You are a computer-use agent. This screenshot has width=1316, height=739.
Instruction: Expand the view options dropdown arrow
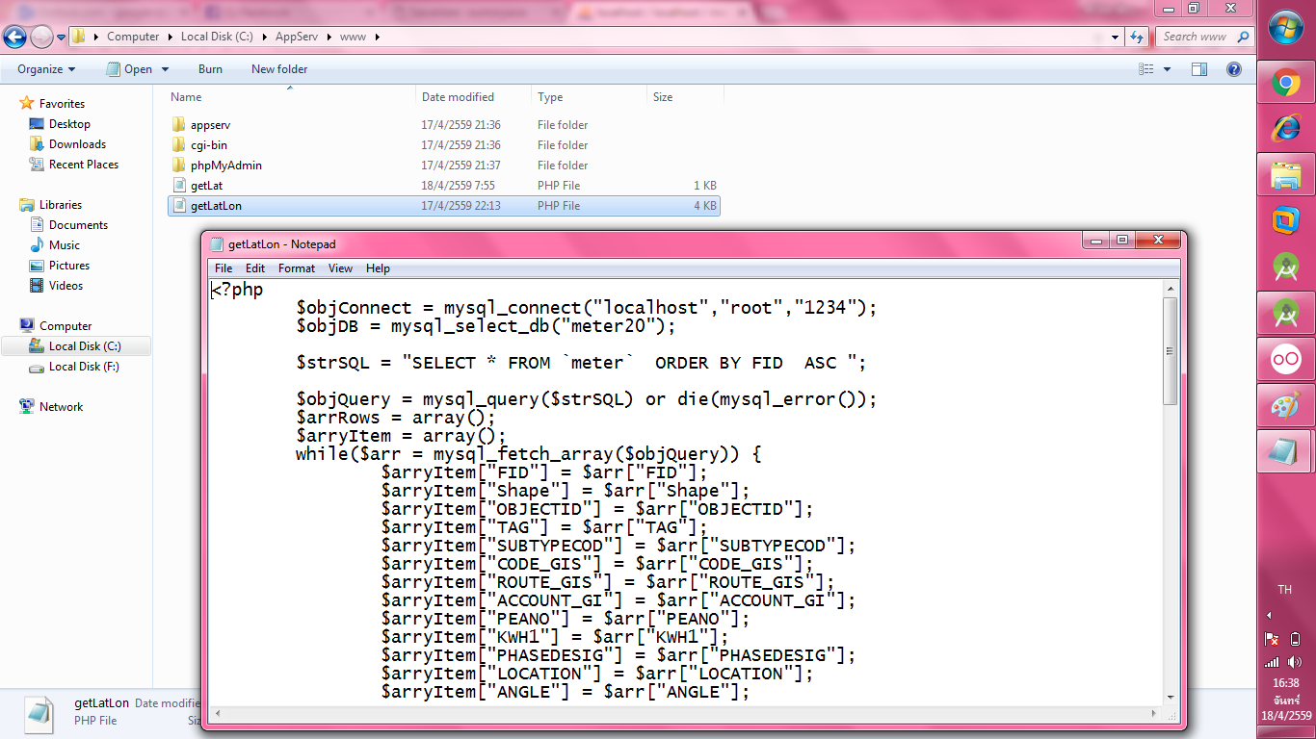pyautogui.click(x=1167, y=69)
